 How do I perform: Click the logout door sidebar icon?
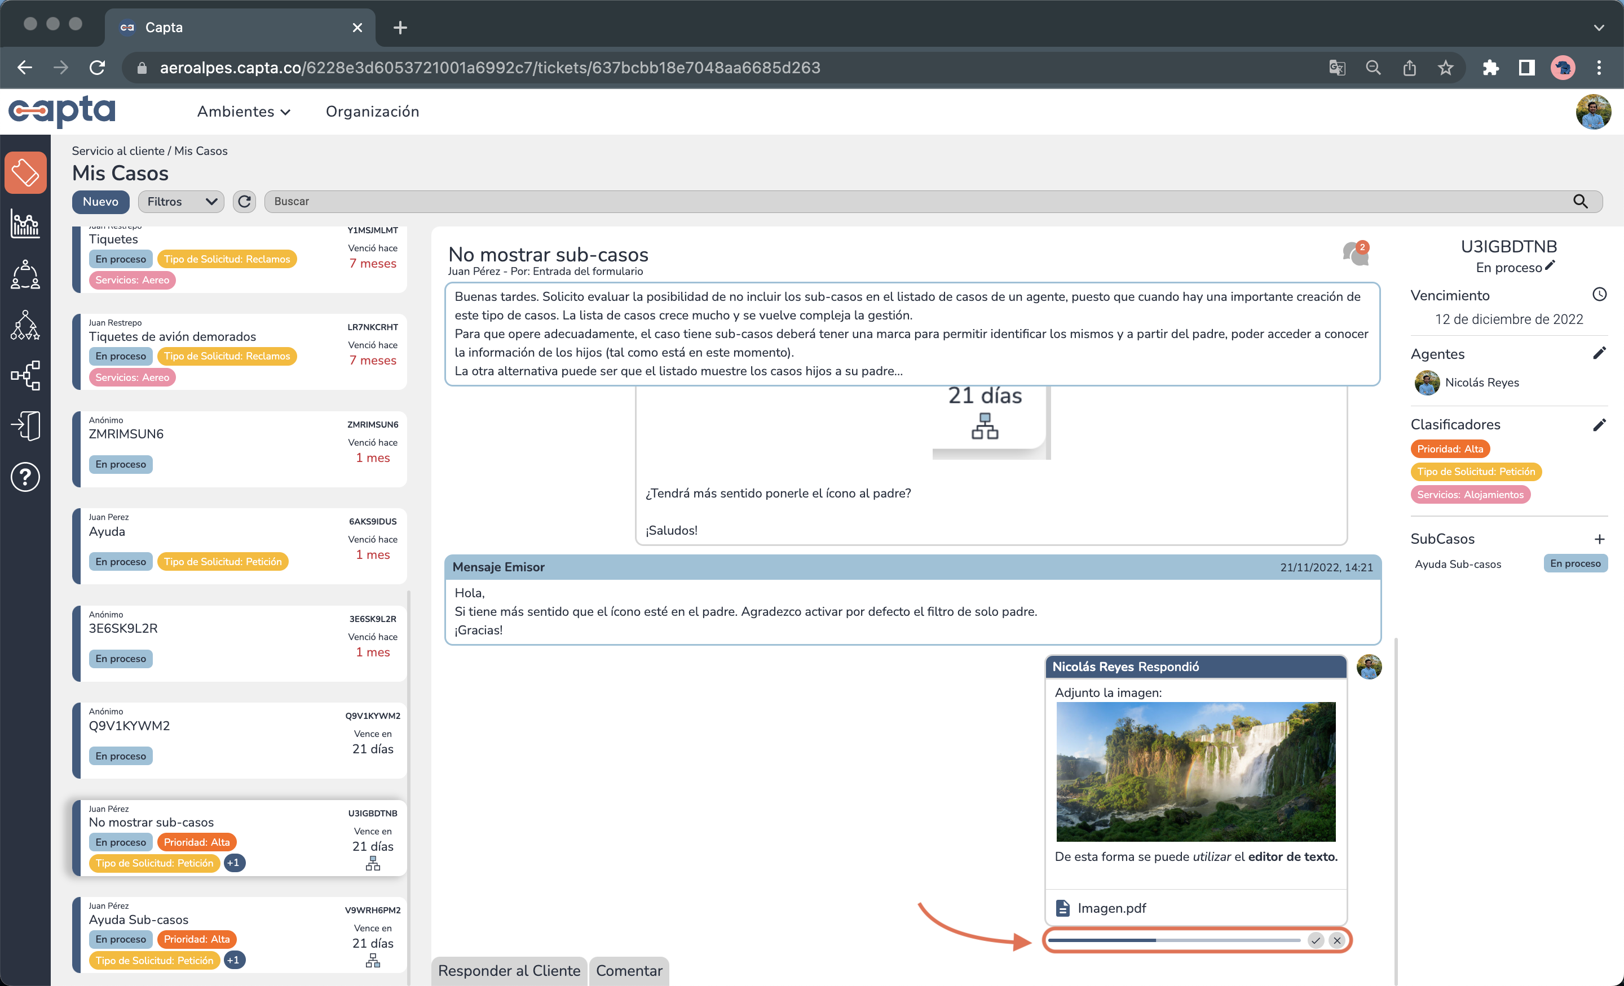point(25,425)
